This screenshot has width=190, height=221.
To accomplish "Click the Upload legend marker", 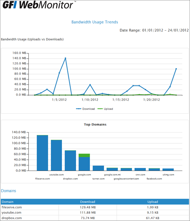I will 100,109.
